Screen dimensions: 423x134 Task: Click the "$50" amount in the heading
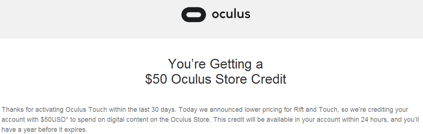pos(156,79)
